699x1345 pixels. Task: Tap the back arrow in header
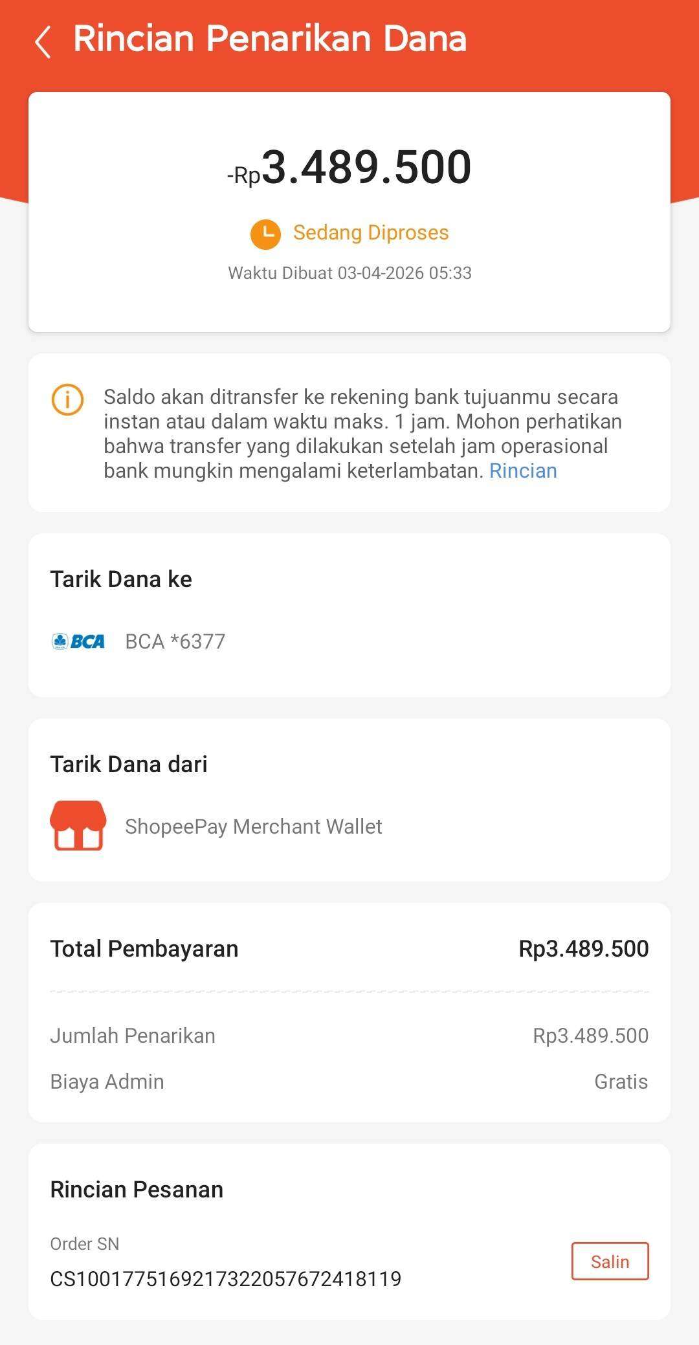click(x=43, y=41)
